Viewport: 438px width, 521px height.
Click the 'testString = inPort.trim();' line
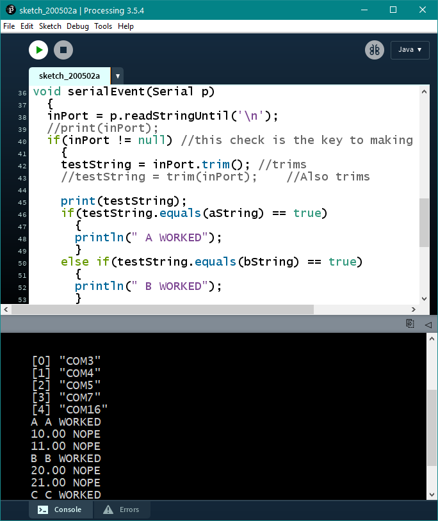(156, 164)
